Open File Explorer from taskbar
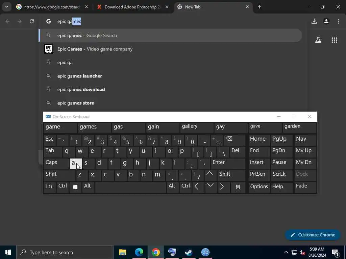This screenshot has height=259, width=346. 122,252
